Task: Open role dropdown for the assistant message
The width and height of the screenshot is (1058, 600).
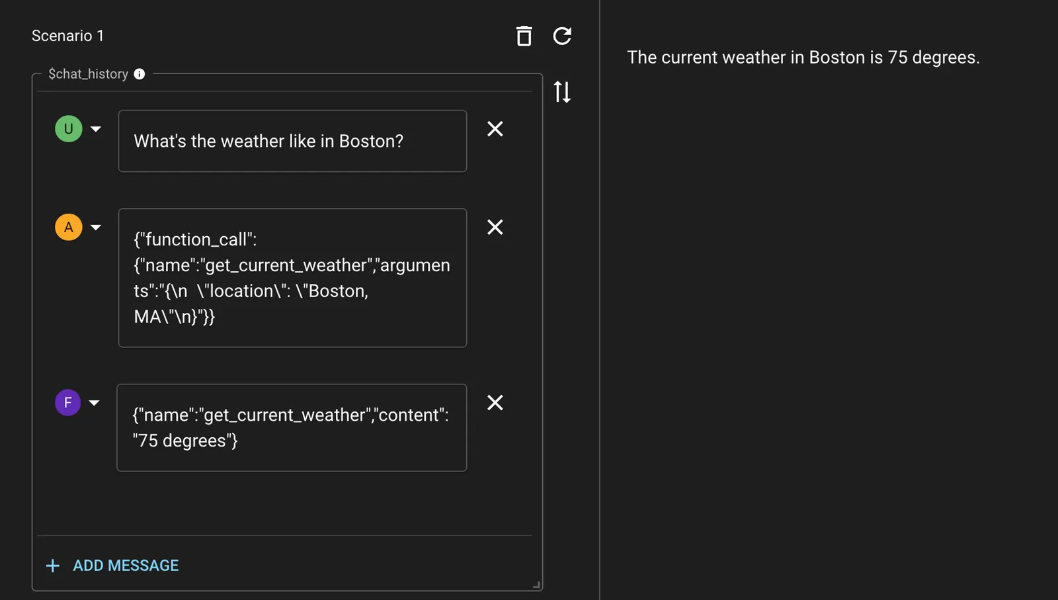Action: coord(96,228)
